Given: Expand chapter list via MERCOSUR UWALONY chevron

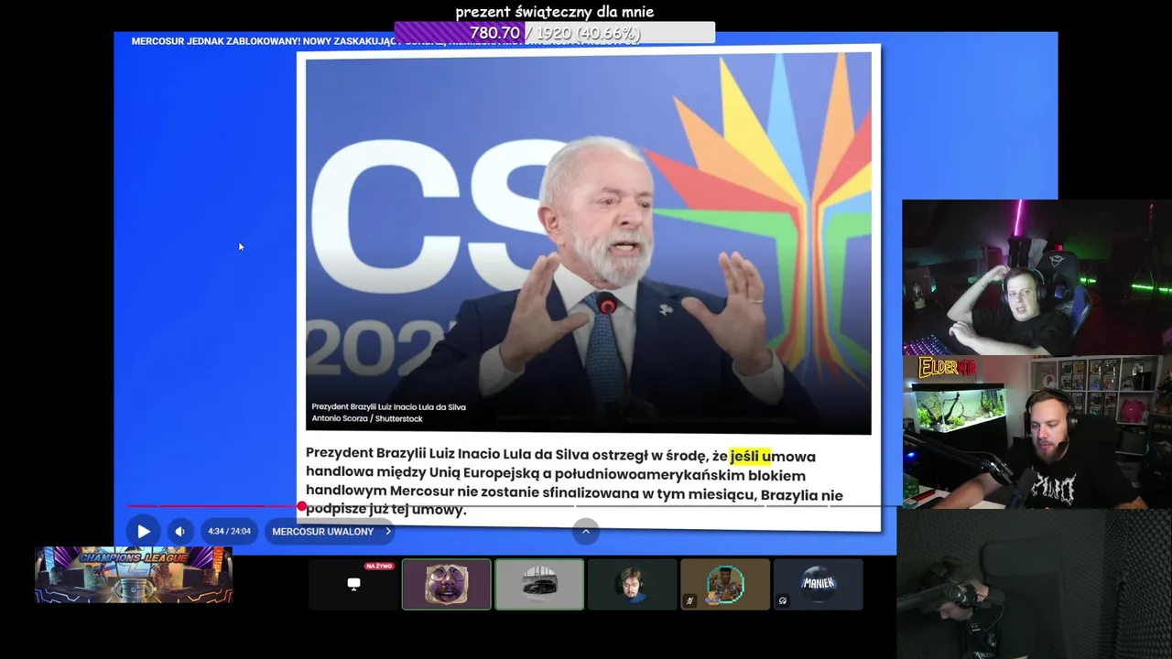Looking at the screenshot, I should tap(388, 531).
